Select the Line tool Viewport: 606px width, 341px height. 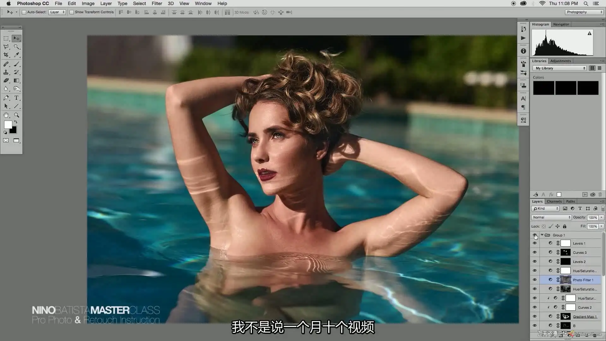[x=16, y=106]
